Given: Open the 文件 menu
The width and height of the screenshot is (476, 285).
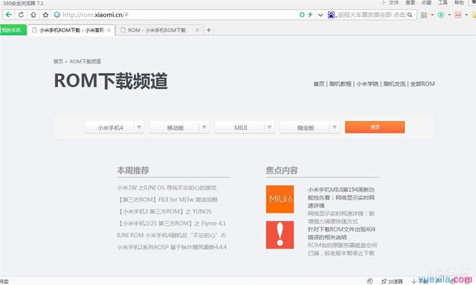Looking at the screenshot, I should [x=394, y=3].
